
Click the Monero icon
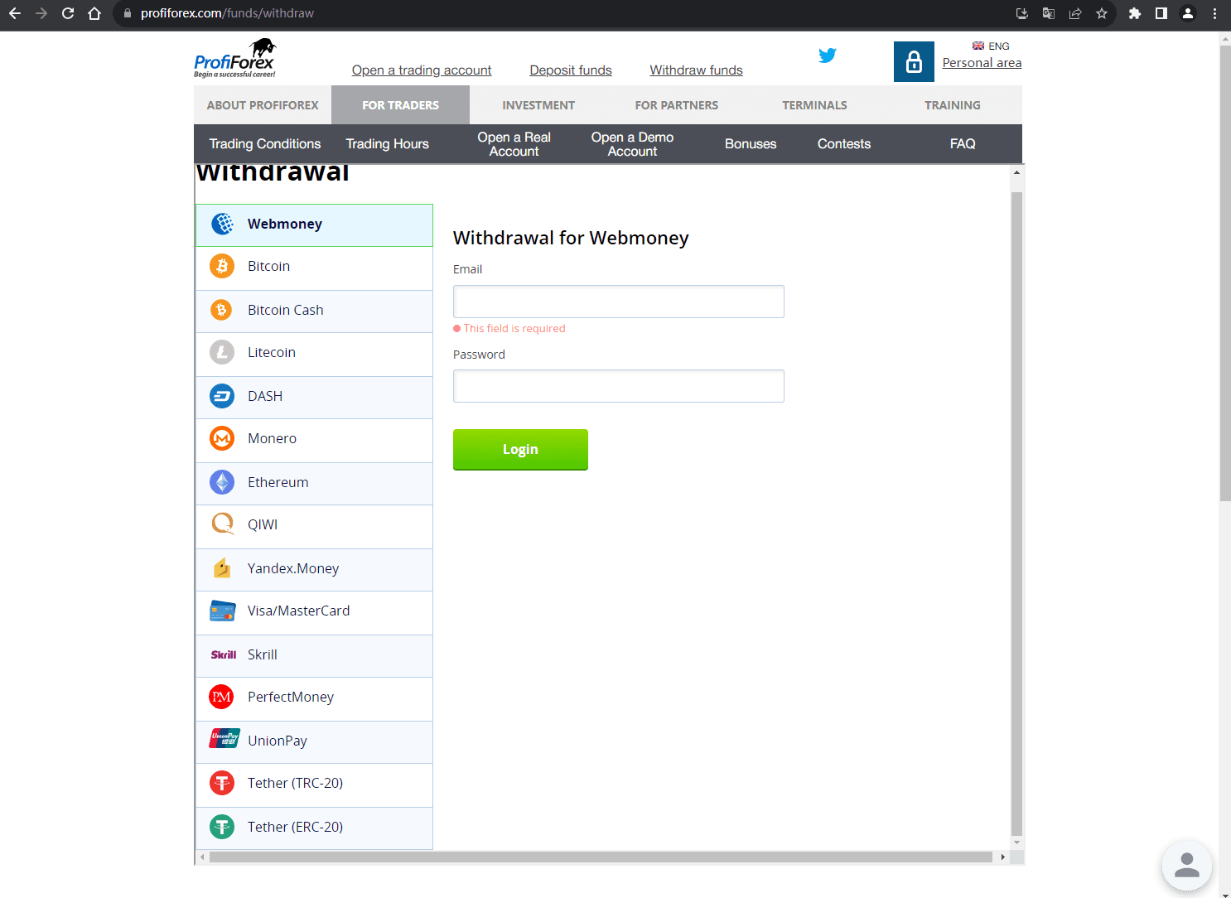(222, 438)
